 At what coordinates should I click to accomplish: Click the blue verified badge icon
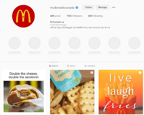pos(77,8)
